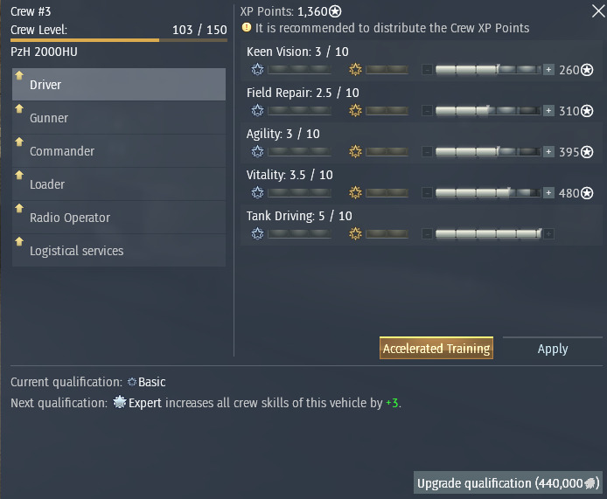Image resolution: width=607 pixels, height=499 pixels.
Task: Click the Accelerated Training button
Action: pos(436,348)
